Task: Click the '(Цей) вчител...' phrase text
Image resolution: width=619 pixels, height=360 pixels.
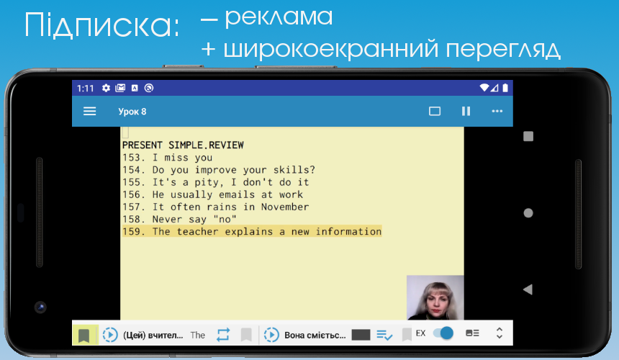Action: tap(153, 335)
